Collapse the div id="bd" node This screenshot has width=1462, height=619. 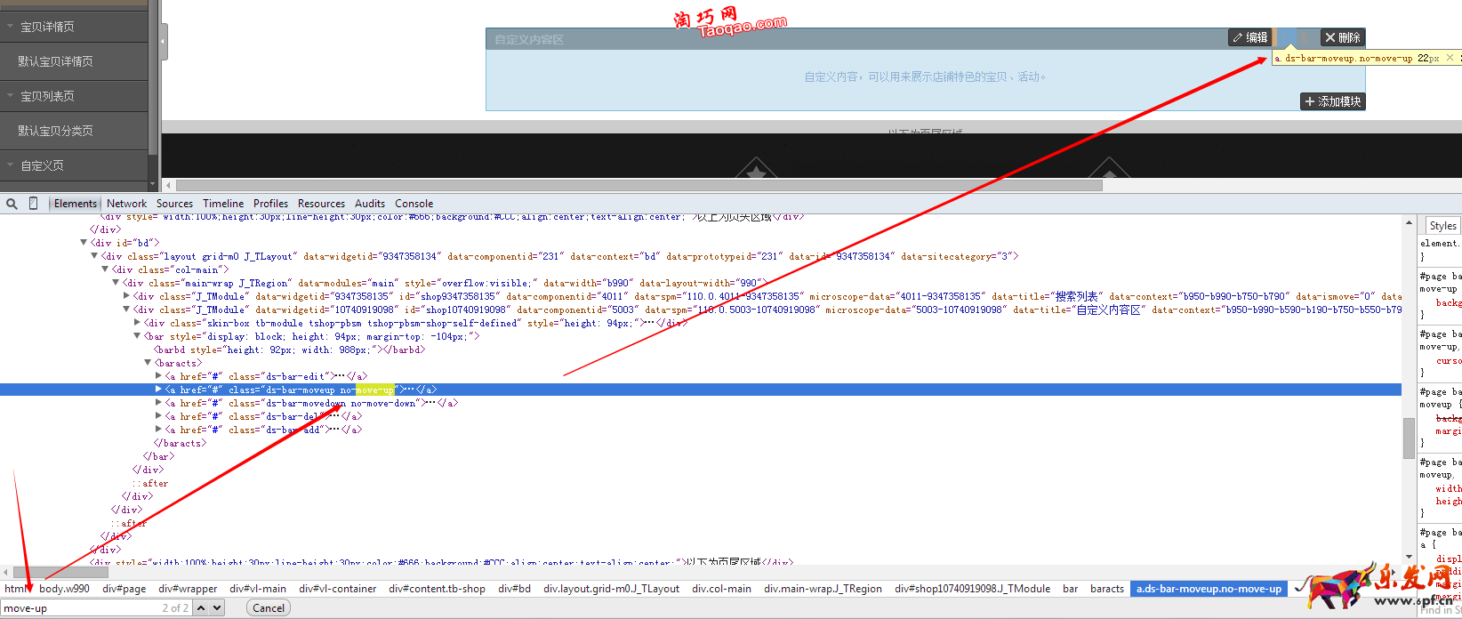point(84,243)
